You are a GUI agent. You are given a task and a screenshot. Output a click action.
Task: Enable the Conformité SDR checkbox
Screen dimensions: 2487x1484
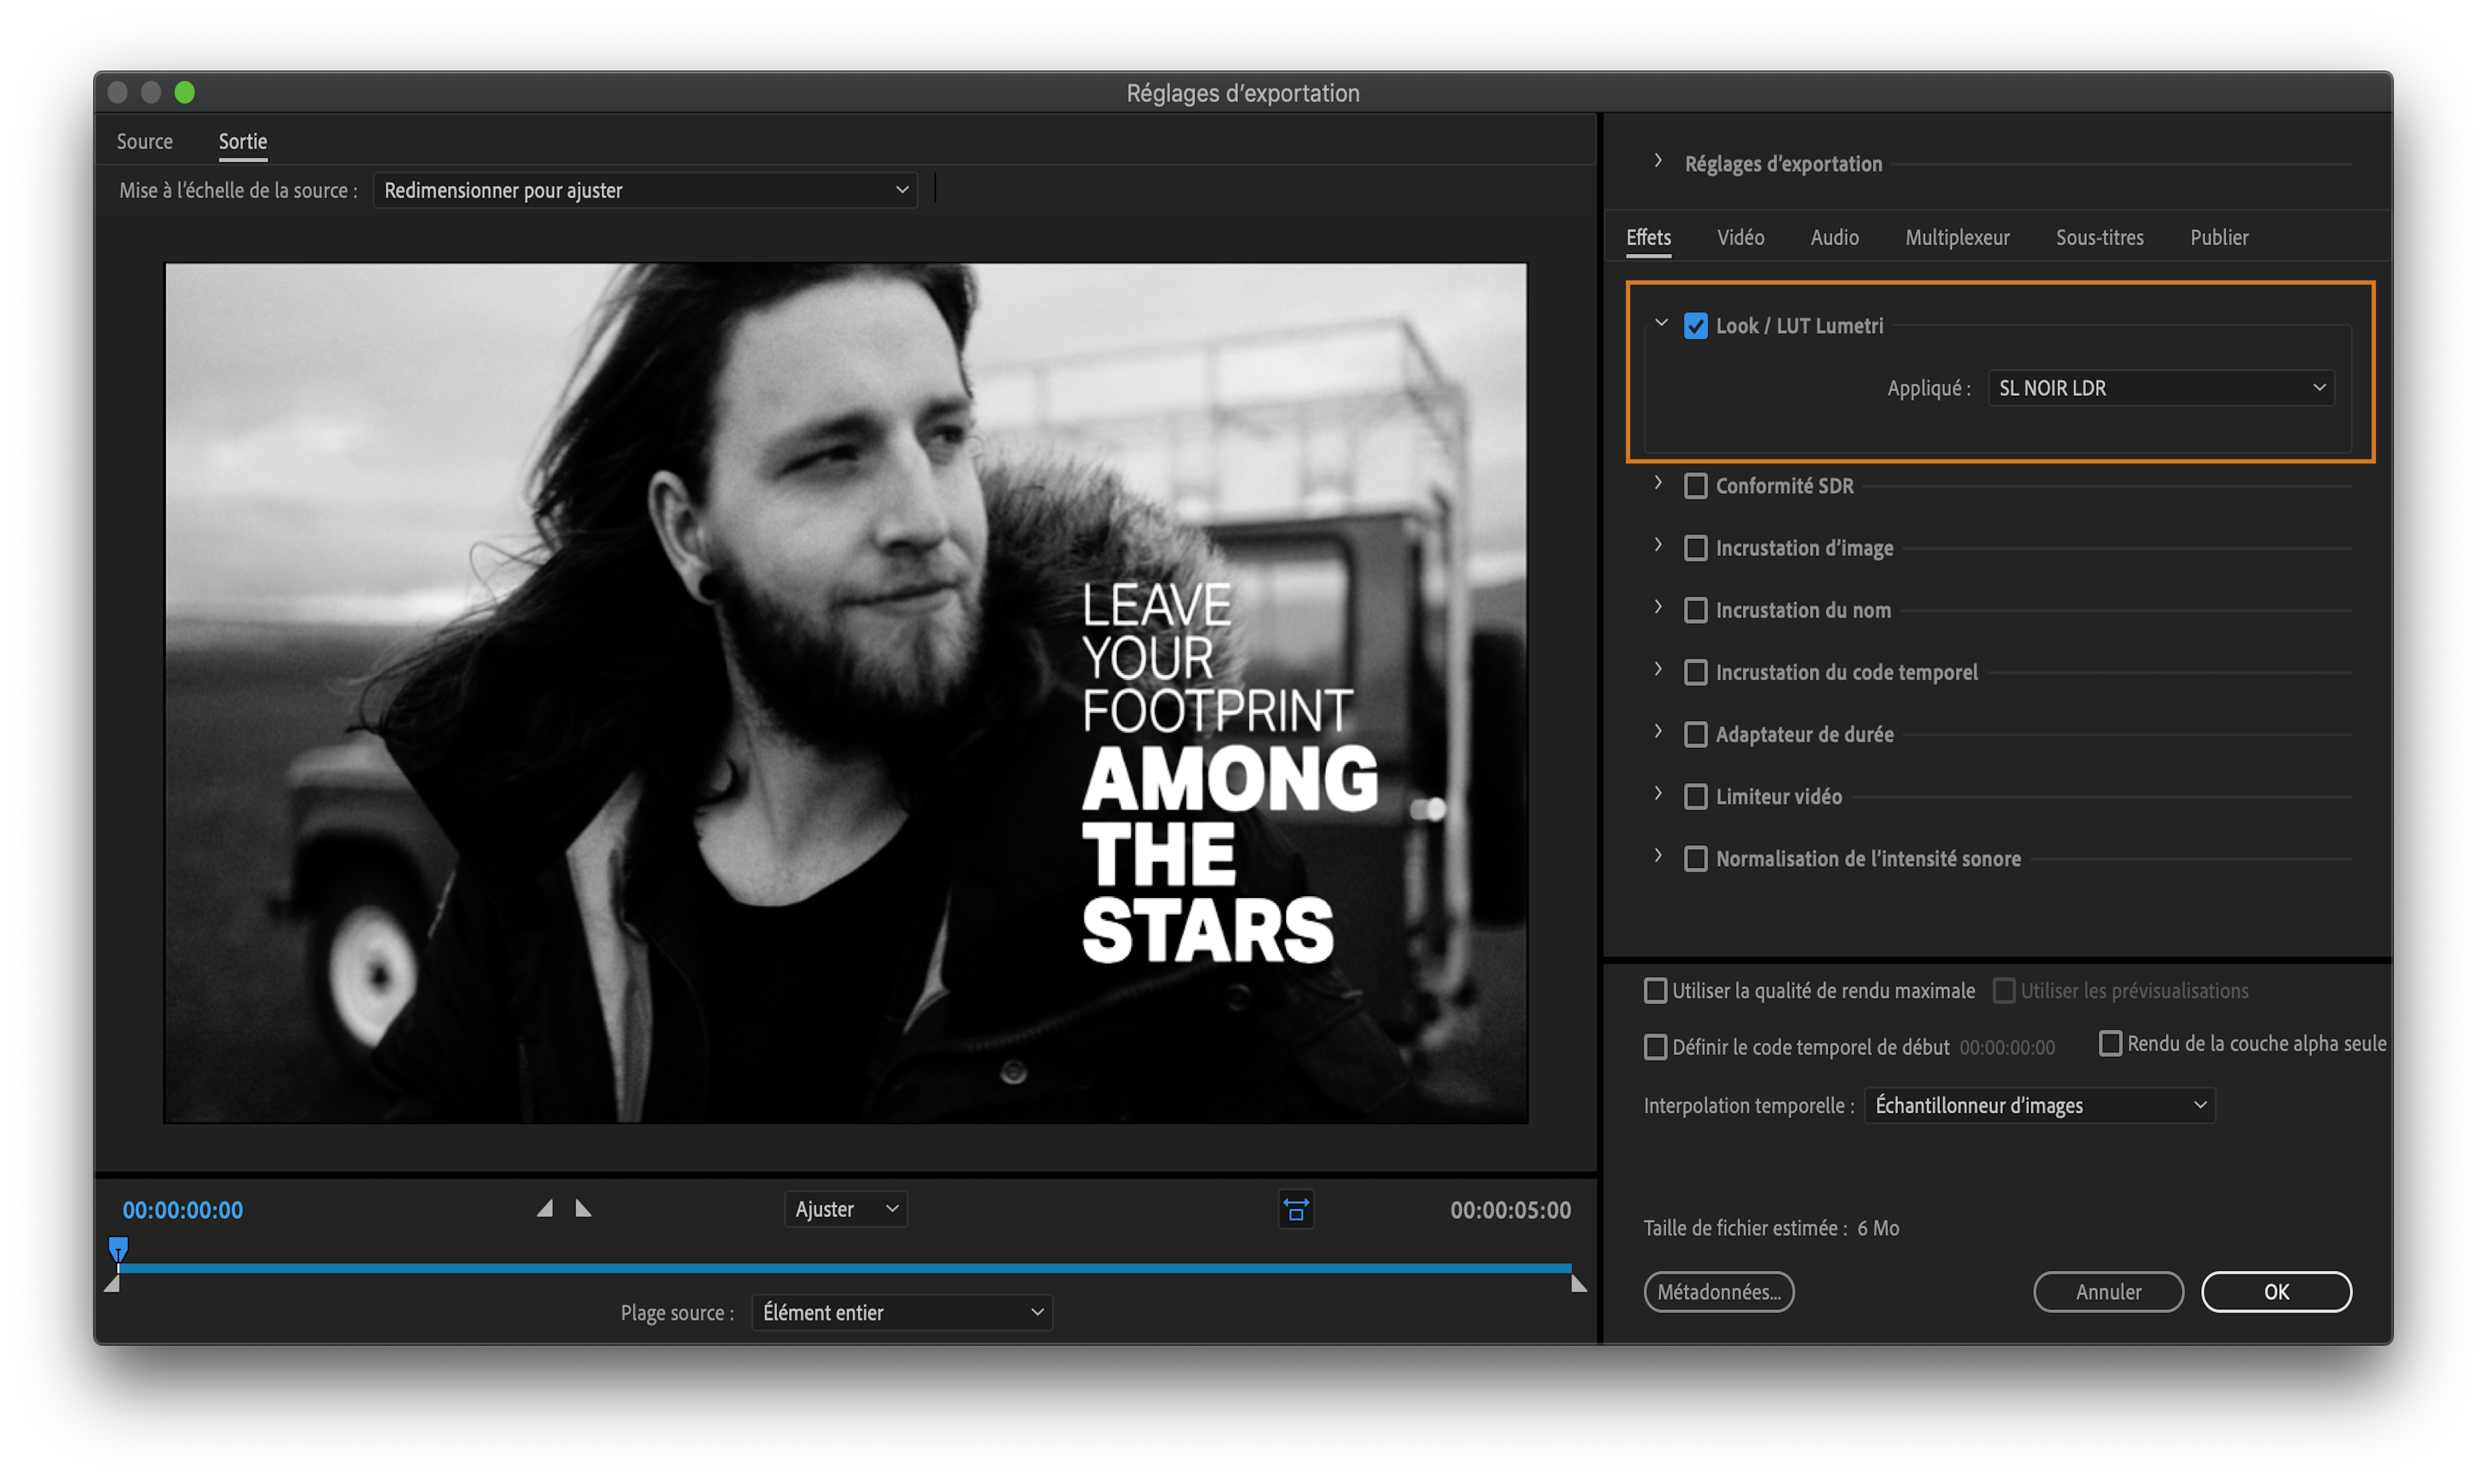pyautogui.click(x=1696, y=486)
